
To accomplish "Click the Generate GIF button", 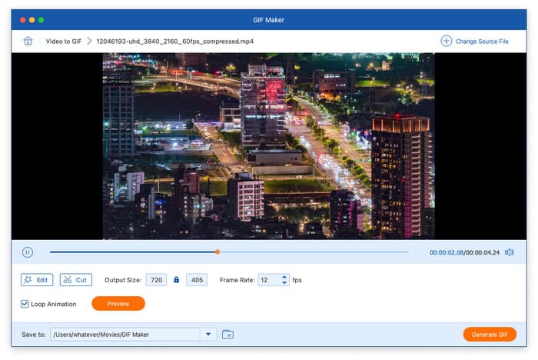I will click(489, 334).
